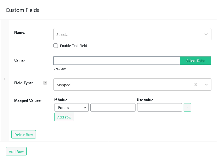Open the Field Type Mapped combo box

[132, 85]
